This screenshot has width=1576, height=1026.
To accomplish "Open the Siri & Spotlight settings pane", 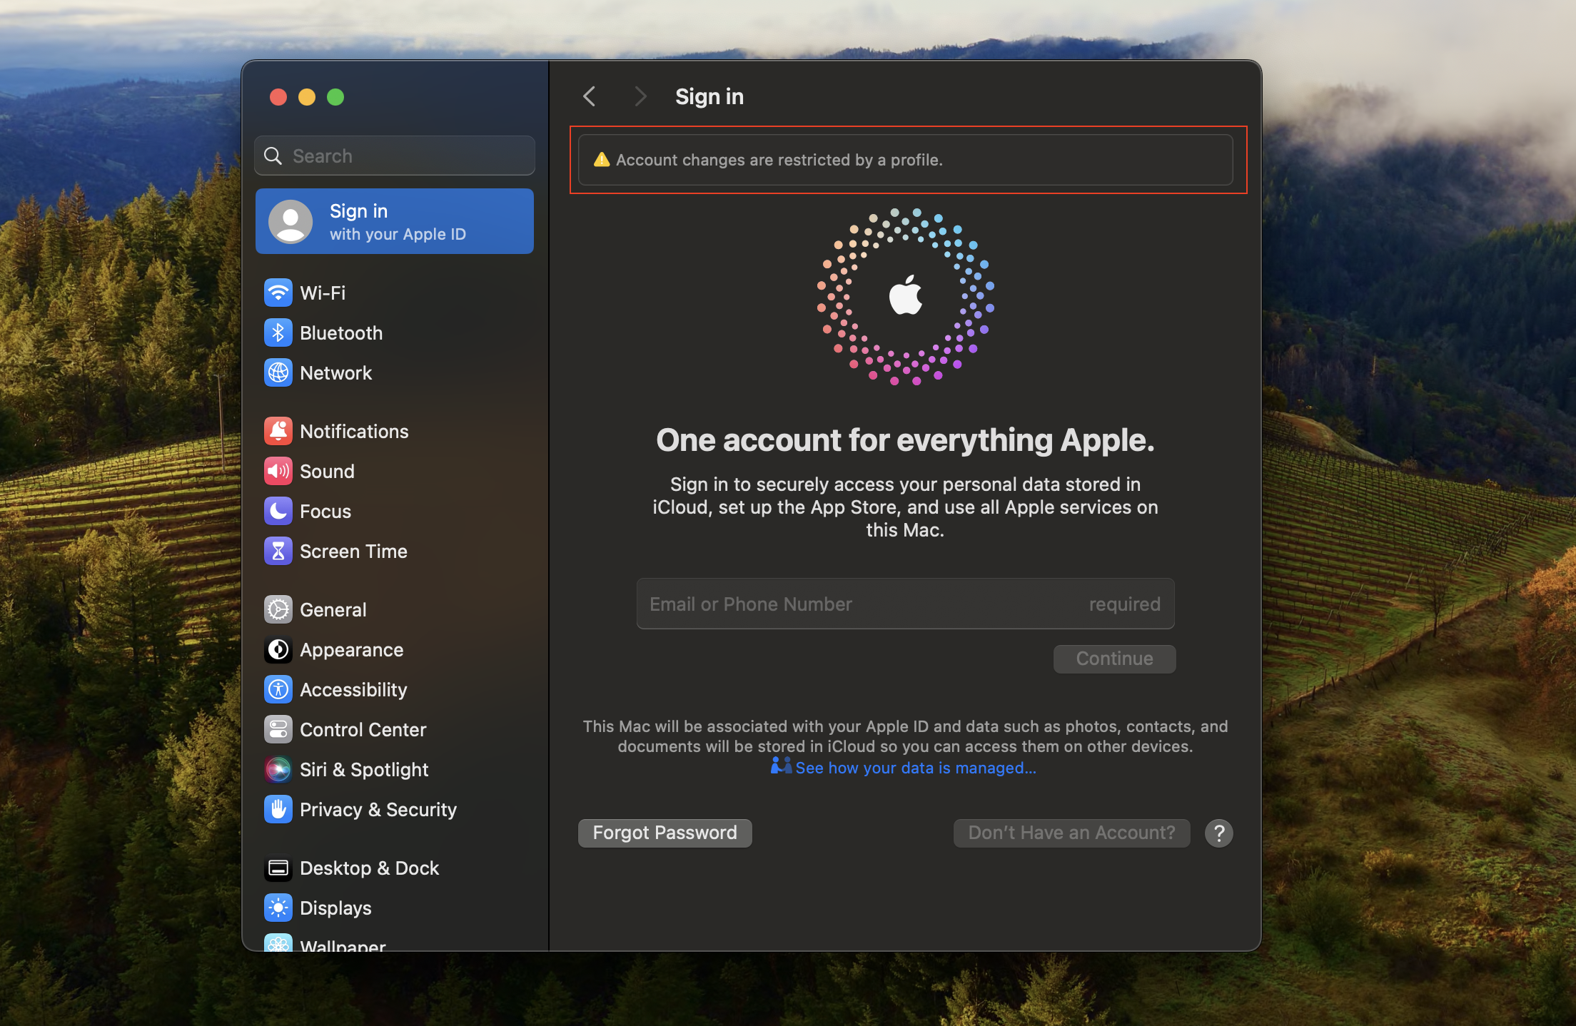I will [x=395, y=769].
